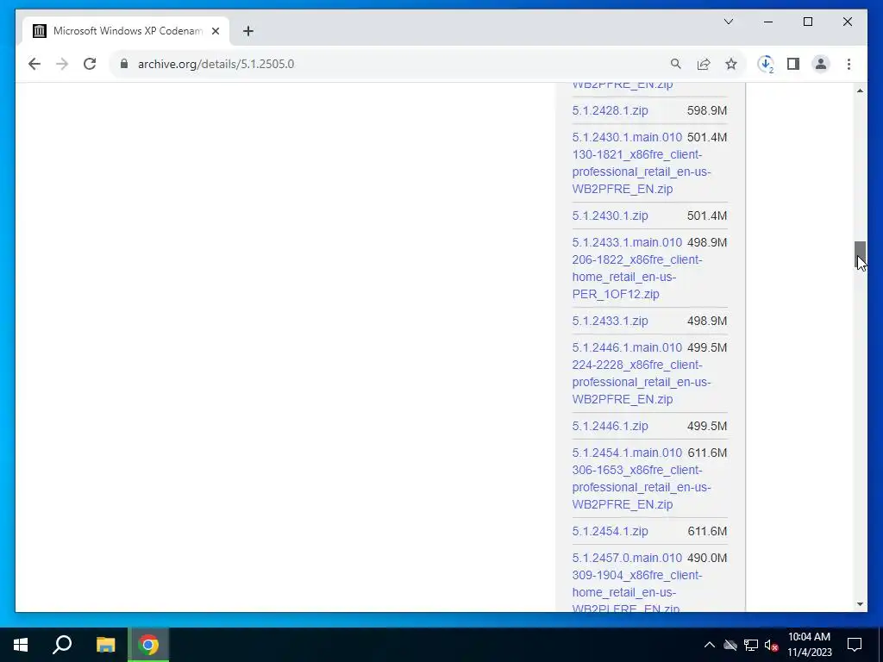Bookmark this tab with the star icon
Image resolution: width=883 pixels, height=662 pixels.
[x=731, y=64]
